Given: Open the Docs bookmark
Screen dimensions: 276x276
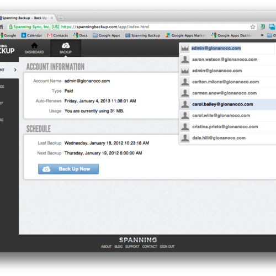Looking at the screenshot, I should (x=81, y=35).
